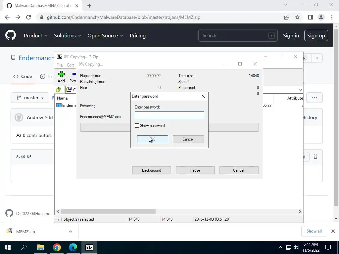Click the GitHub Search box

[238, 35]
